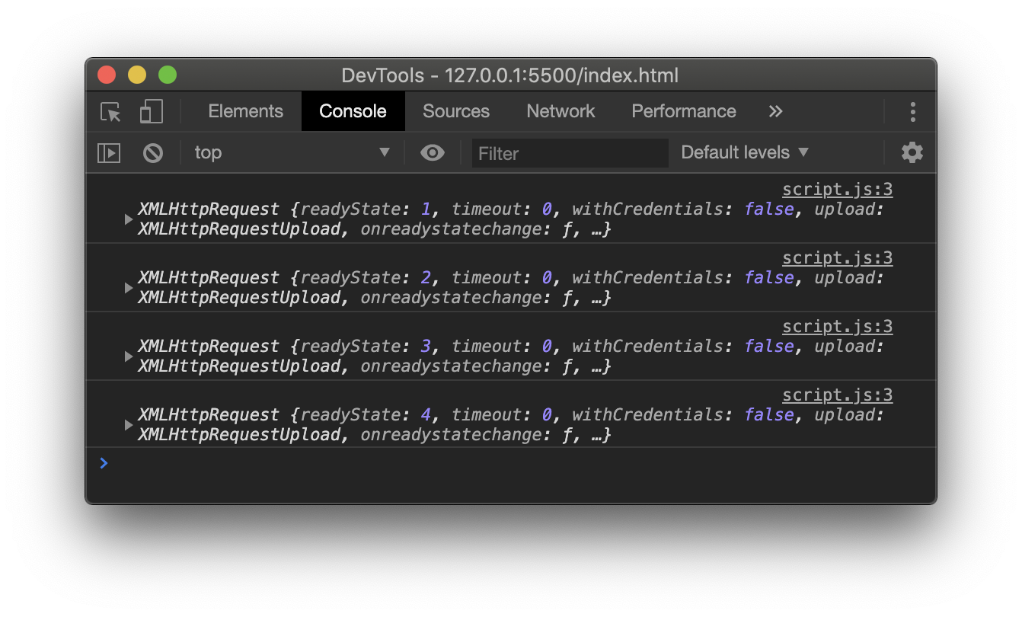
Task: Select the inspect element cursor tool
Action: coord(110,111)
